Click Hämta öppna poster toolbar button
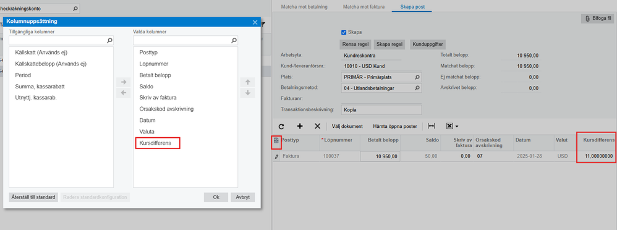The height and width of the screenshot is (230, 617). (394, 127)
